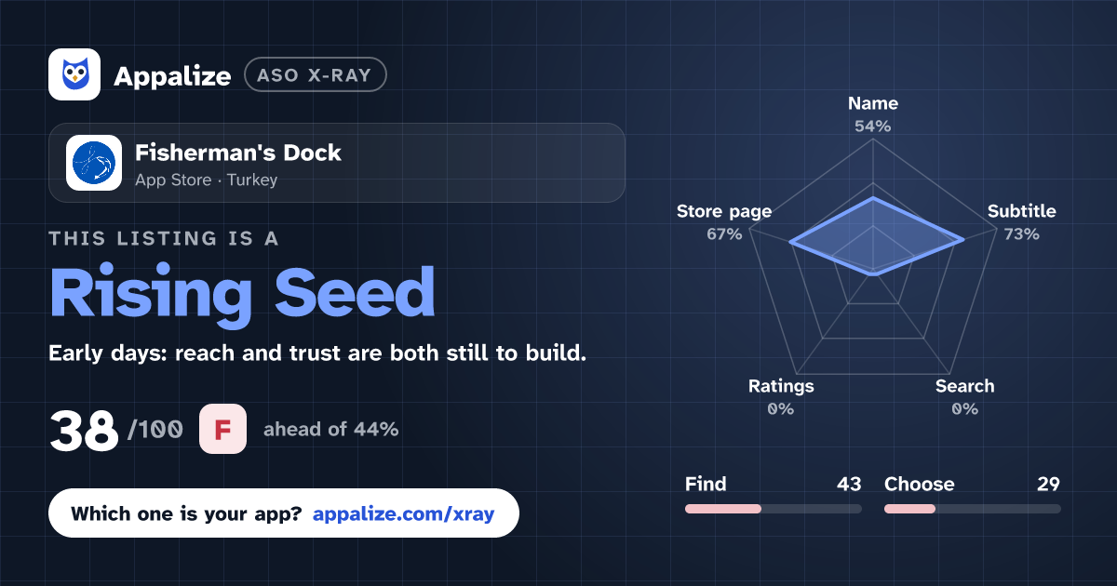Select the Store page 67% radar label
Screen dimensions: 1117x586
[724, 222]
